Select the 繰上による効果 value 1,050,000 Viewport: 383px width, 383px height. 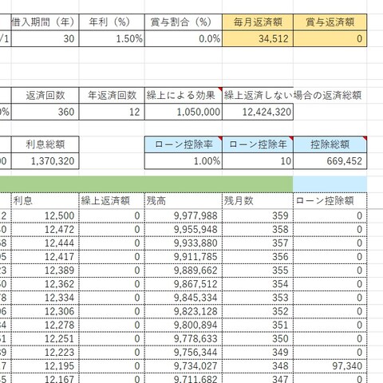184,112
